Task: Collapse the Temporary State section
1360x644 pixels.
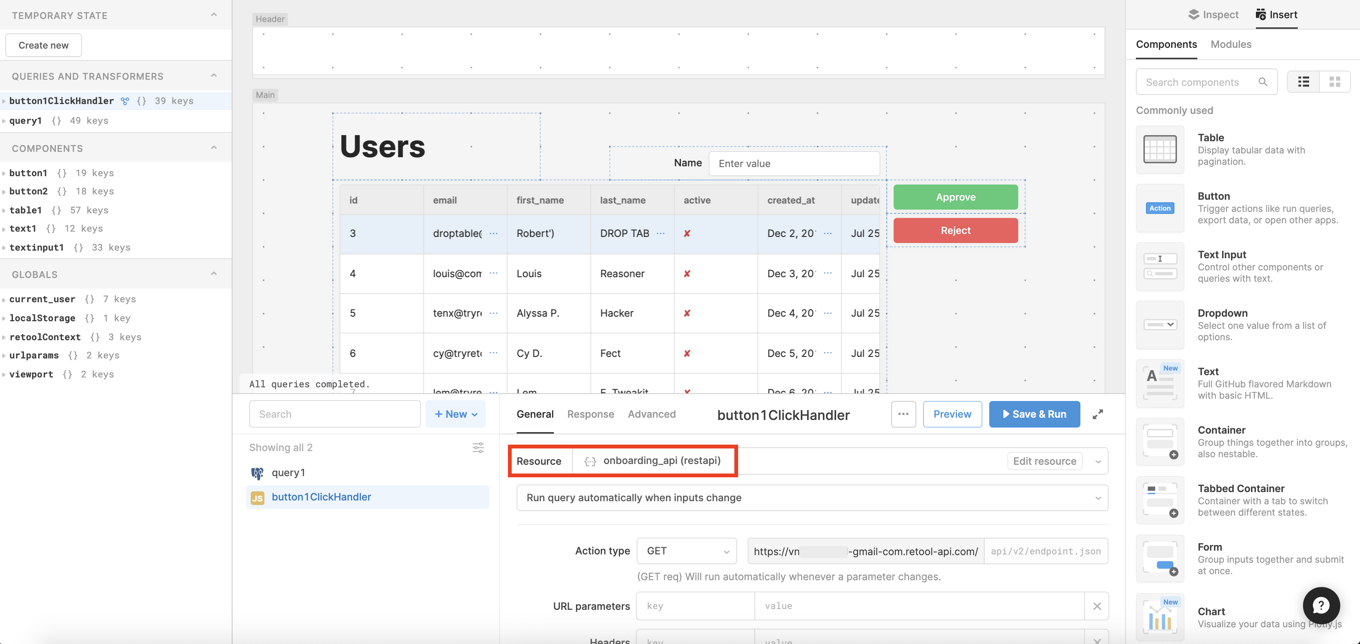Action: [x=214, y=15]
